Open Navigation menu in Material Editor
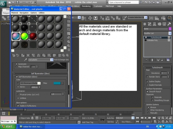The width and height of the screenshot is (173, 129). (24, 13)
